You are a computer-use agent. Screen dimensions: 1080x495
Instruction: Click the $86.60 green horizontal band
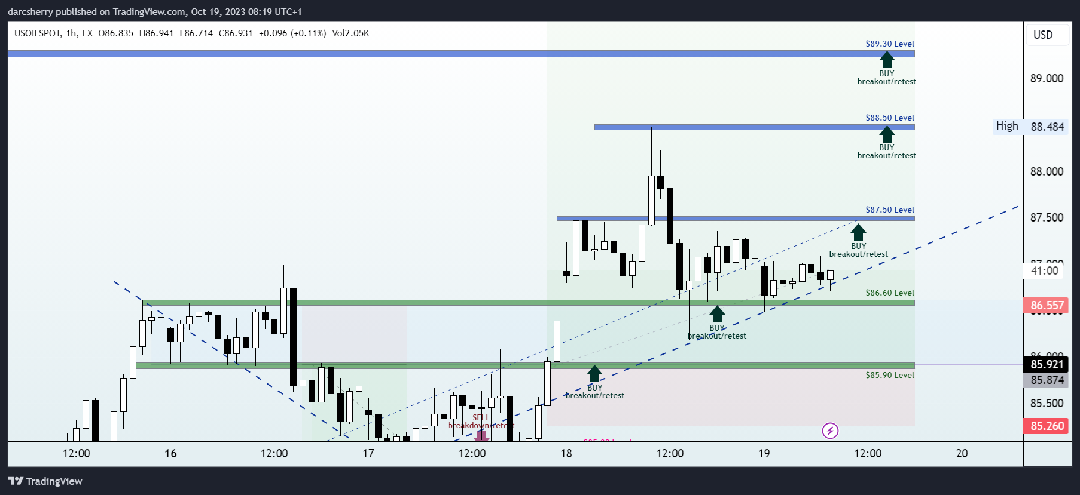pyautogui.click(x=529, y=303)
